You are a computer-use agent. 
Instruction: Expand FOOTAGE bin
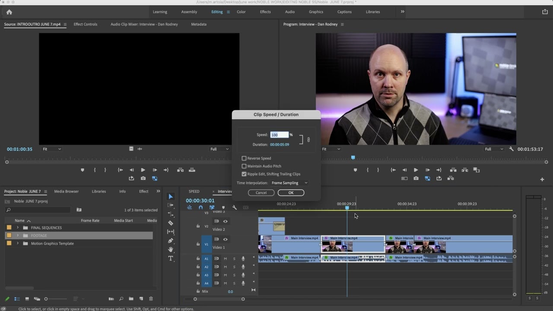pos(18,235)
